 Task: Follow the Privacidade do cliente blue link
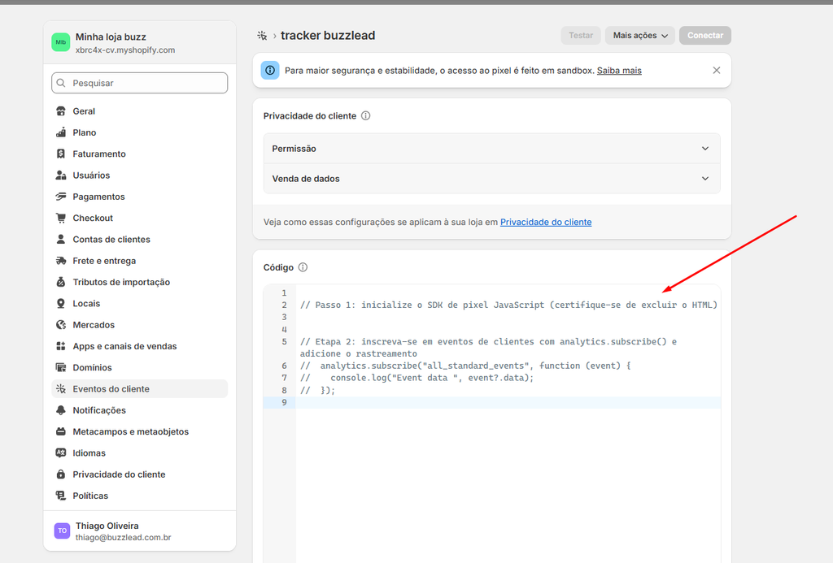pos(546,222)
